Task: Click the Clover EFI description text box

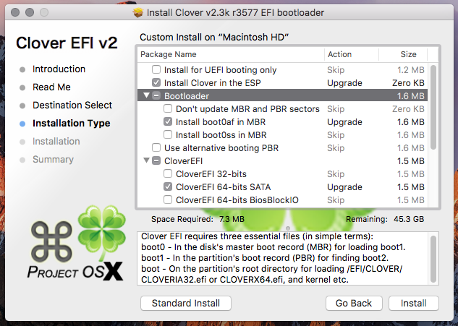Action: [x=288, y=258]
